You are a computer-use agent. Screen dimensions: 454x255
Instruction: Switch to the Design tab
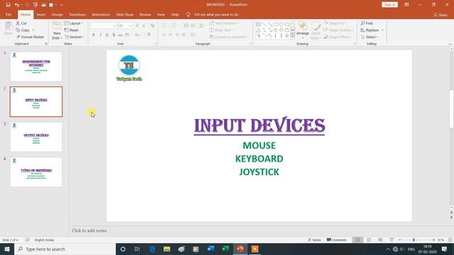[57, 15]
